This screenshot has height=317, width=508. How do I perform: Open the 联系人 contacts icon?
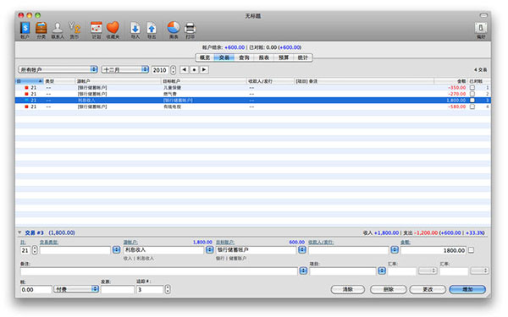pos(58,28)
